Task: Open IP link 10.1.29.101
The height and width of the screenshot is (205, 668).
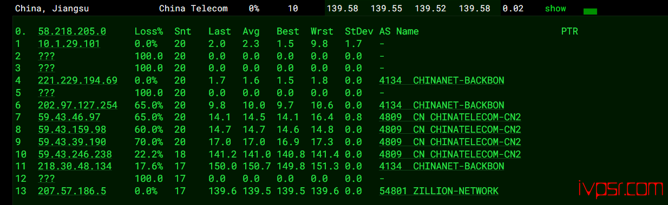Action: (69, 44)
